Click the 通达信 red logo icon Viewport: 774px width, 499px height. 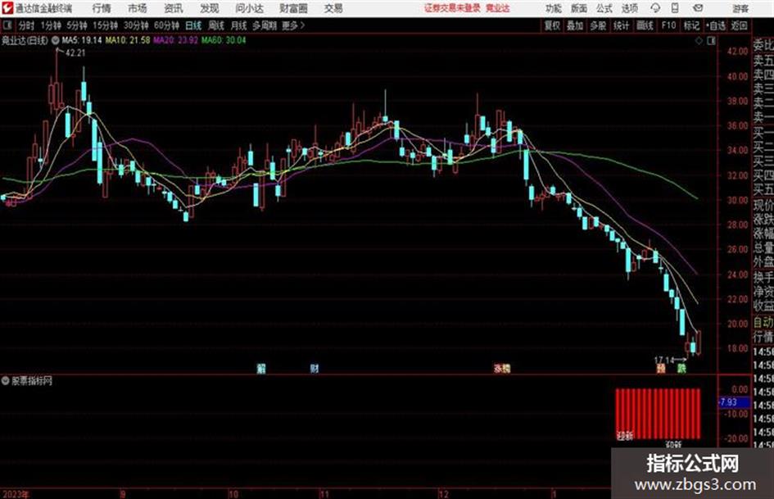7,8
